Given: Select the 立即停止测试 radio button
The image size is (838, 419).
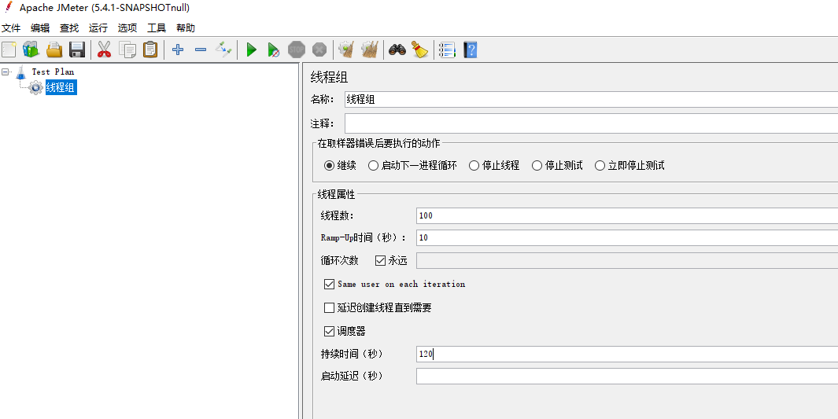Looking at the screenshot, I should 600,165.
